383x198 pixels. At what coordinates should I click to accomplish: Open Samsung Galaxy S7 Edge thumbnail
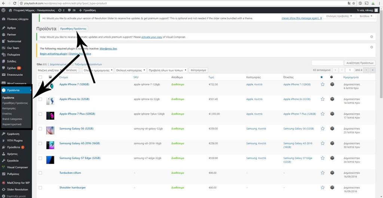50,160
